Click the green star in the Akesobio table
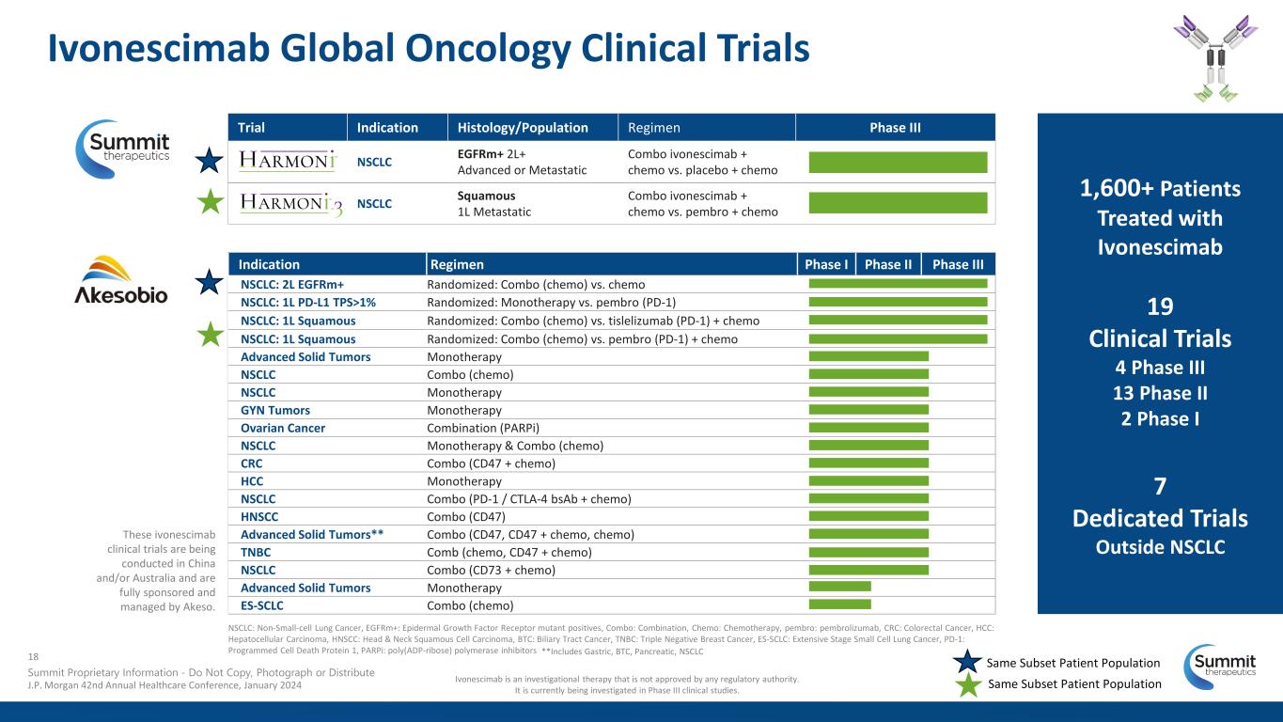The height and width of the screenshot is (722, 1283). [210, 335]
